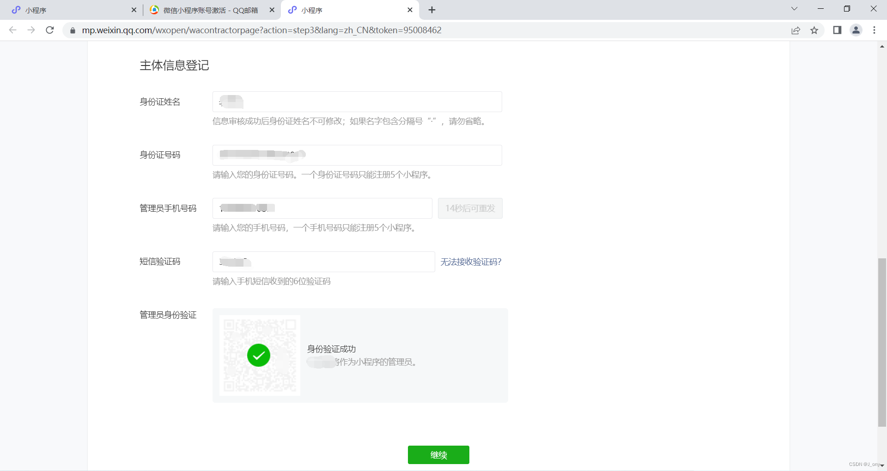This screenshot has width=887, height=471.
Task: Click the scrollbar up arrow
Action: pos(882,47)
